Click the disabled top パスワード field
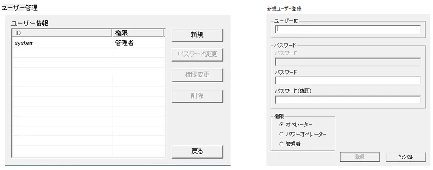Image resolution: width=433 pixels, height=170 pixels. point(348,62)
